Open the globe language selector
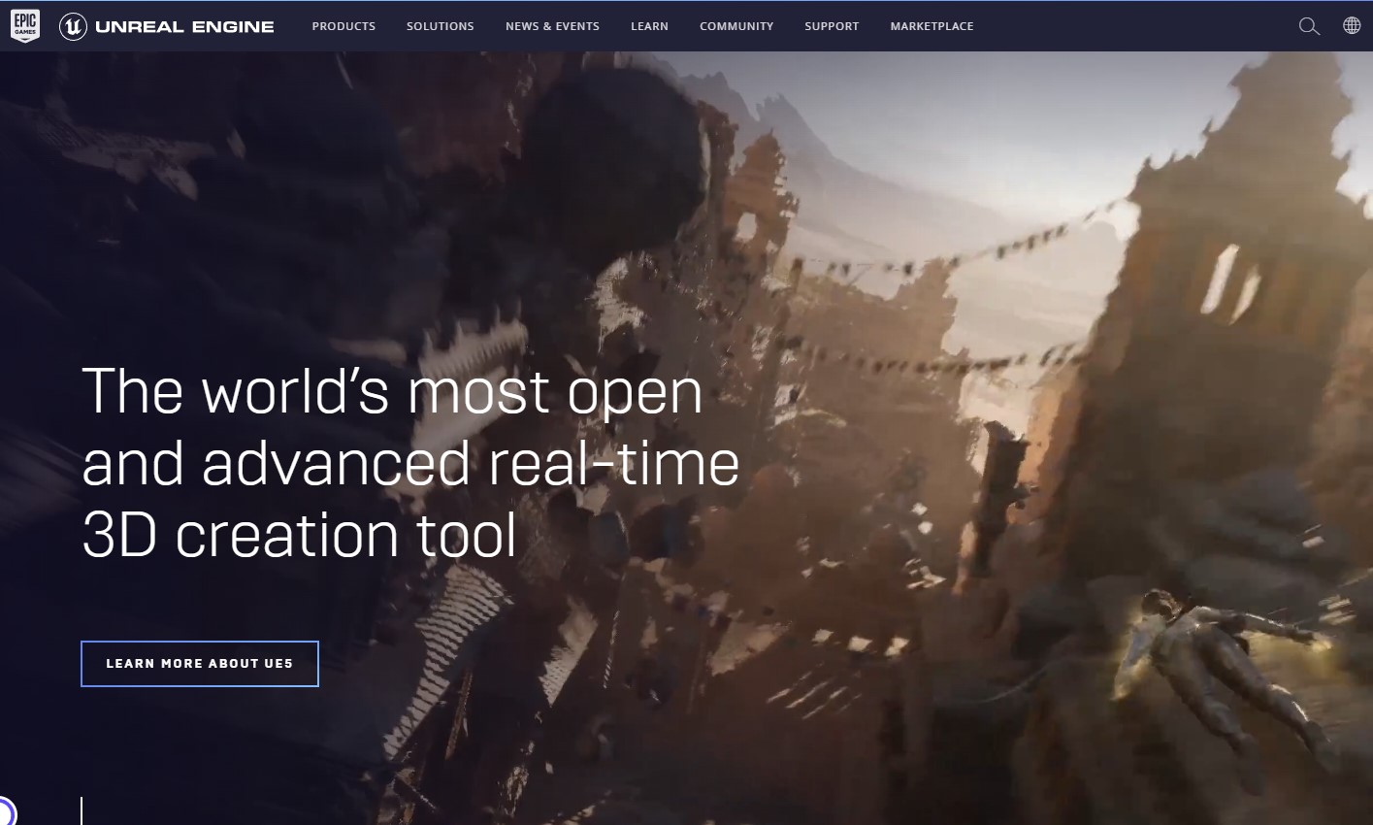The image size is (1373, 825). pyautogui.click(x=1351, y=26)
